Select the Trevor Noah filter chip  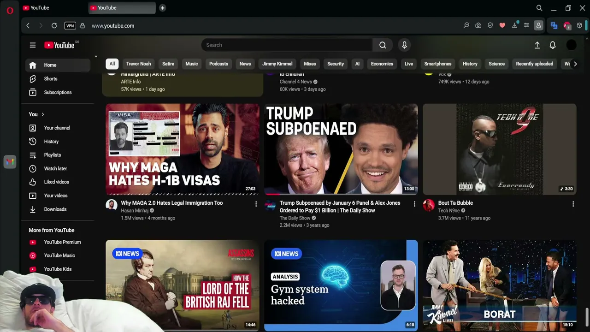click(x=138, y=64)
